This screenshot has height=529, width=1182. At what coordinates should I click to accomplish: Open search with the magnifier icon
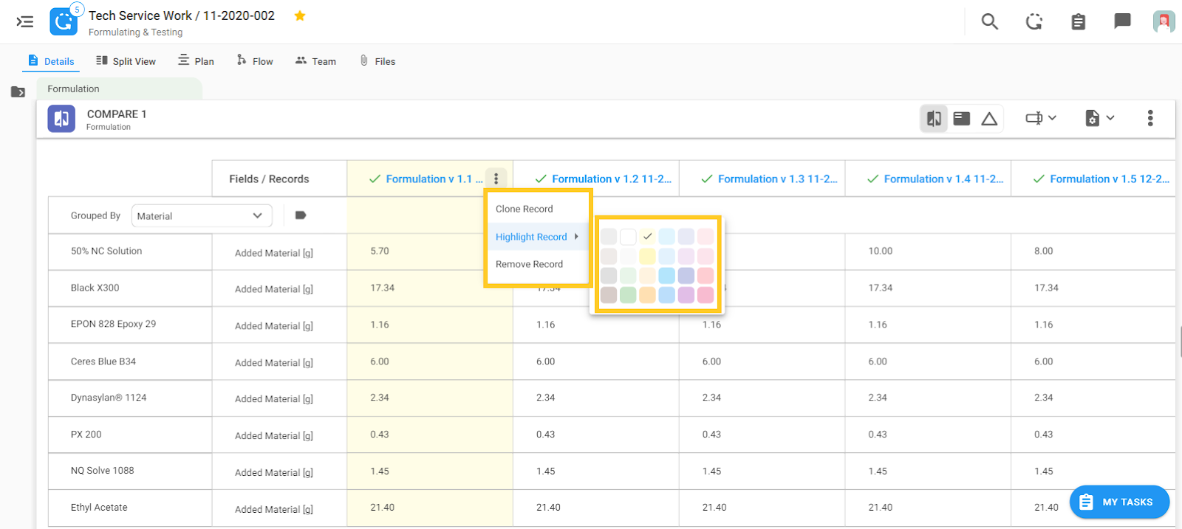click(x=989, y=21)
